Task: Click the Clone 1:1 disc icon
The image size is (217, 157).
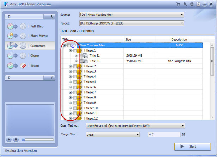Action: 10,55
